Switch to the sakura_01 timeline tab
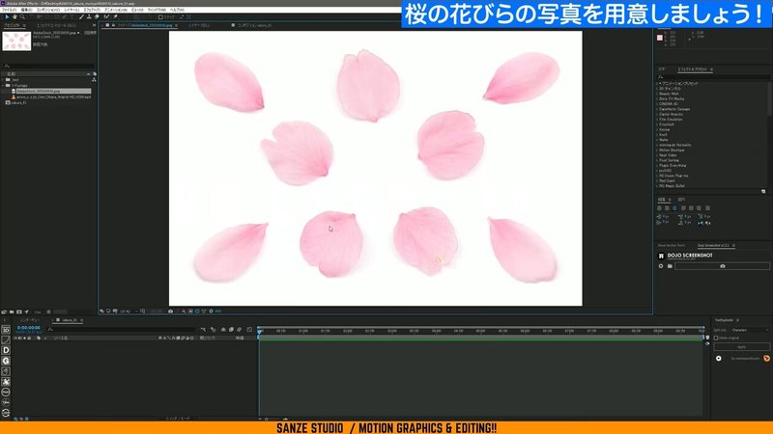Viewport: 773px width, 434px height. point(70,320)
